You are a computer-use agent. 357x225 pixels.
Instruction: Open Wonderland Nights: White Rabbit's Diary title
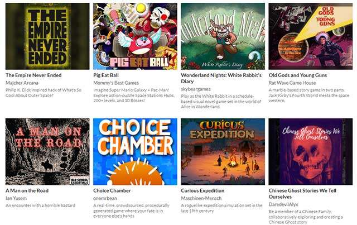221,78
